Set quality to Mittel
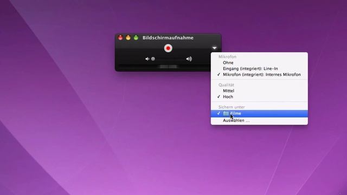This screenshot has width=347, height=195. [x=259, y=90]
